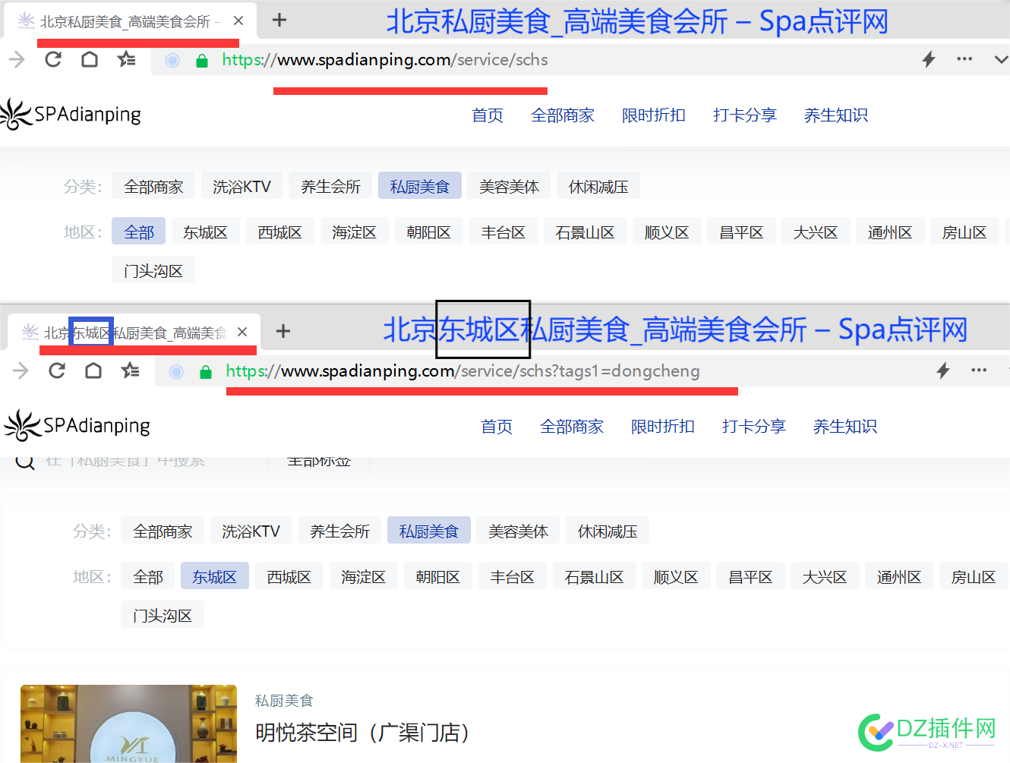Choose 门头沟区 region in upper filter
The width and height of the screenshot is (1010, 763).
[x=153, y=270]
